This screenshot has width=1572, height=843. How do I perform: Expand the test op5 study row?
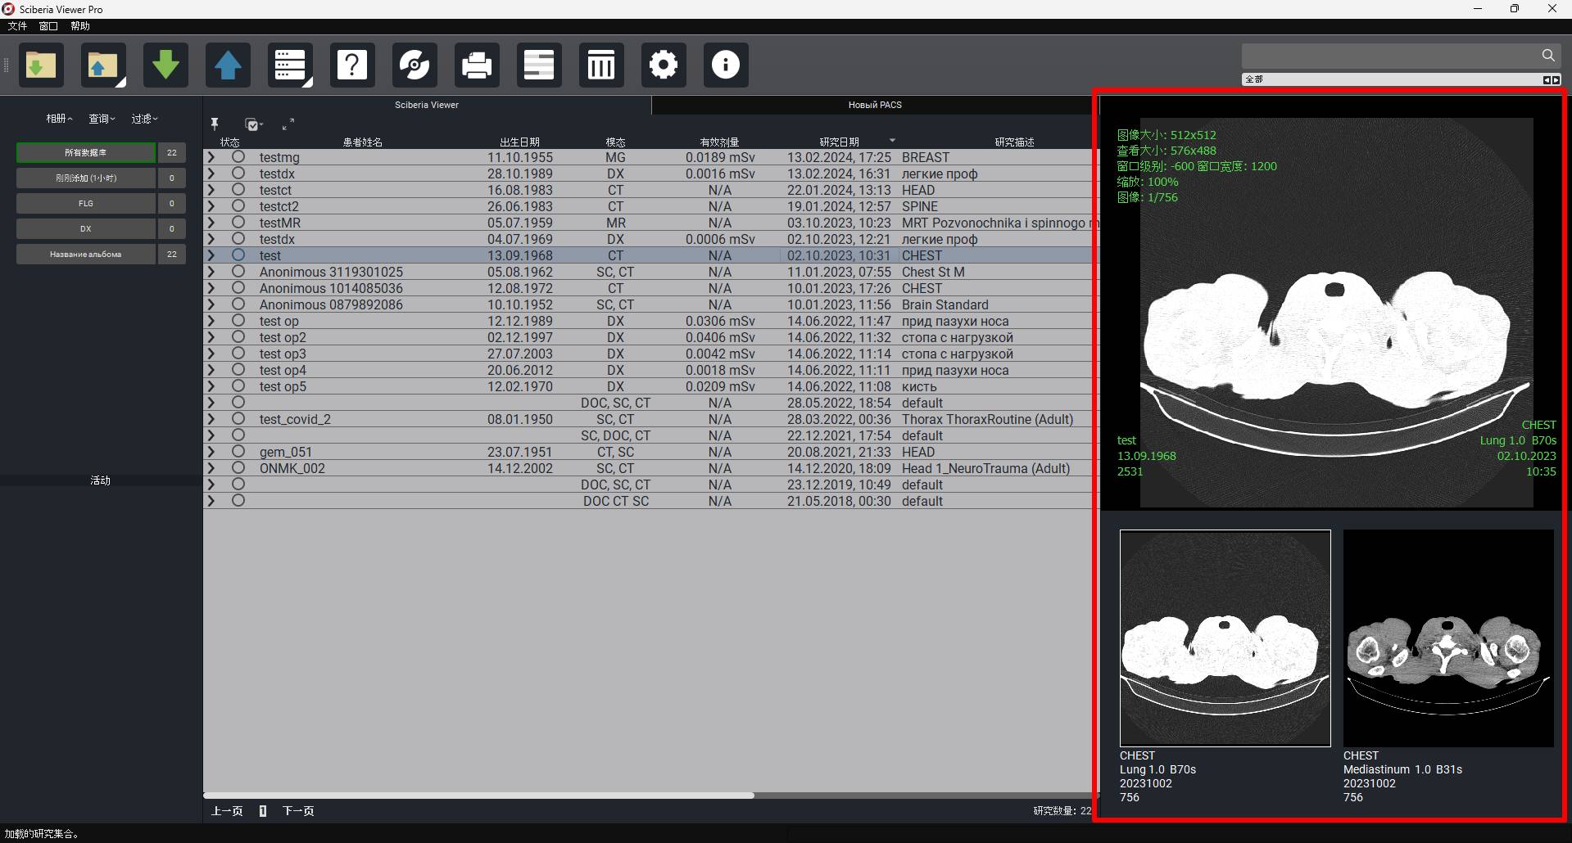click(211, 386)
